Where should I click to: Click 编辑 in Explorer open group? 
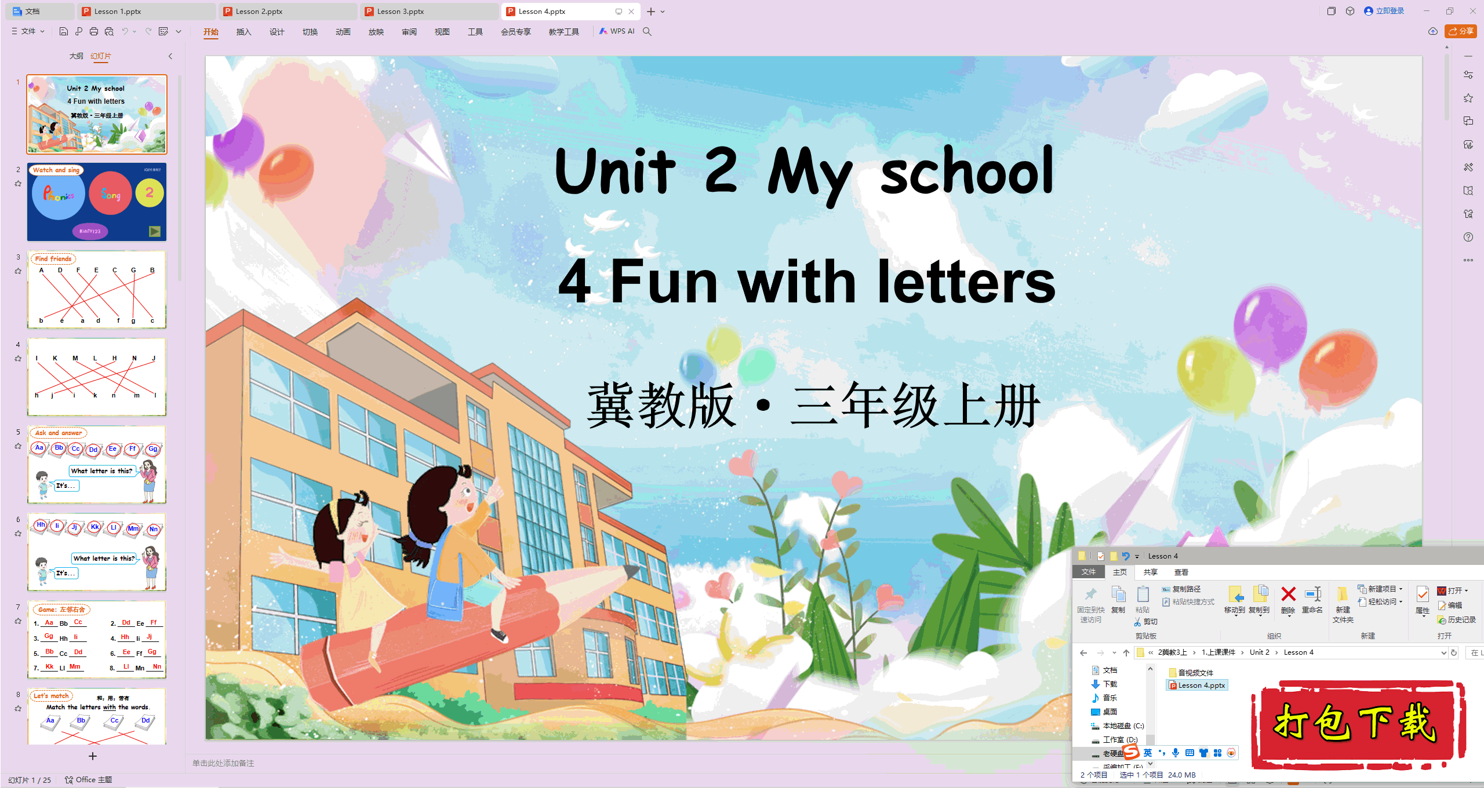pos(1450,605)
